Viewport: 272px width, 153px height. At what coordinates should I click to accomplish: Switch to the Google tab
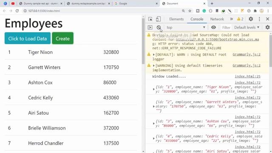pos(136,3)
